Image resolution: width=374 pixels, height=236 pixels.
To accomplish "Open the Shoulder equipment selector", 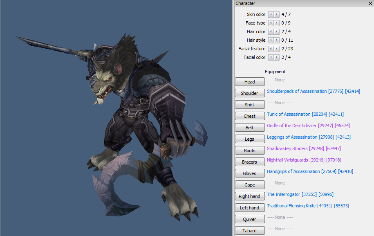I will click(250, 93).
